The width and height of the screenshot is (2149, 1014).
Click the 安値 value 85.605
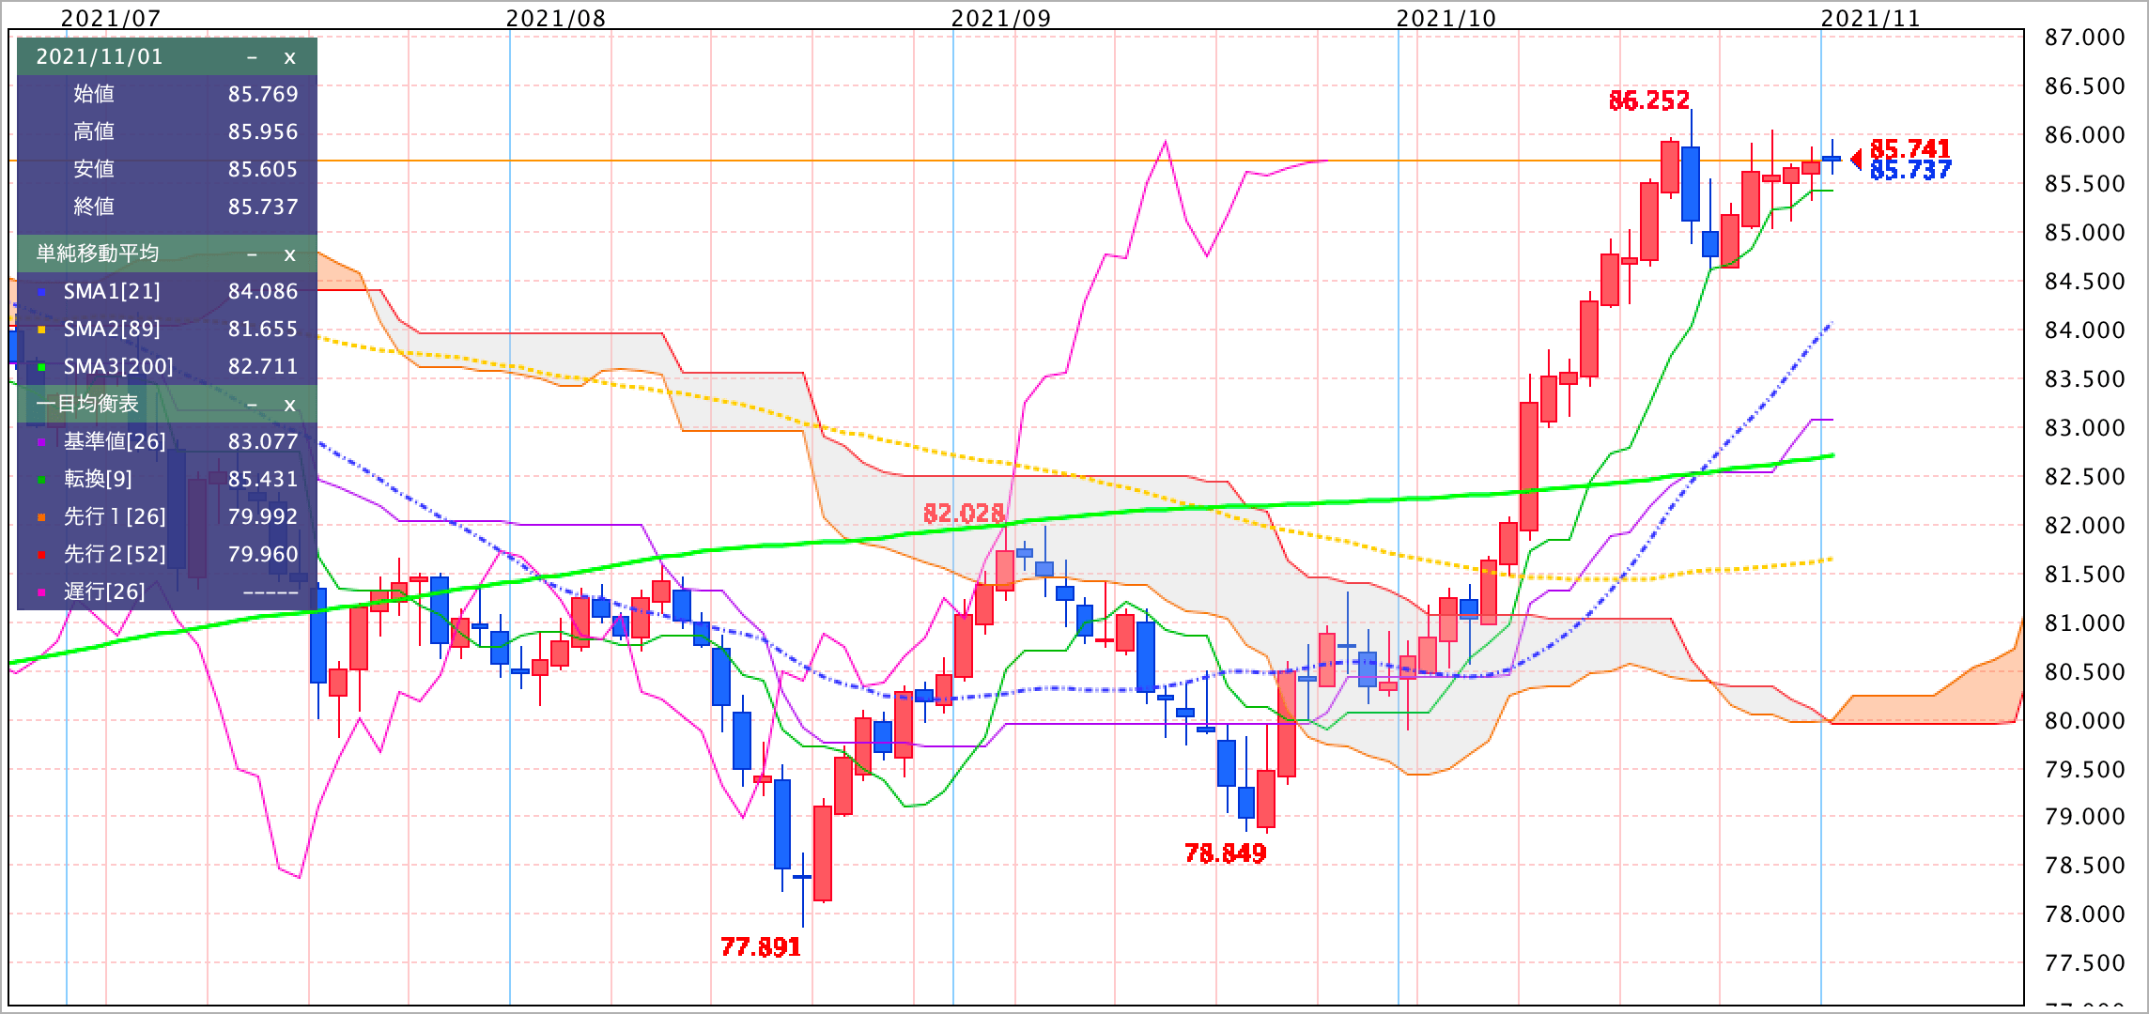coord(263,169)
